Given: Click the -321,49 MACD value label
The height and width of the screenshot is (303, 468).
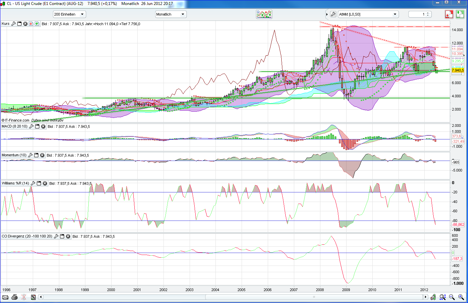Looking at the screenshot, I should coord(458,141).
